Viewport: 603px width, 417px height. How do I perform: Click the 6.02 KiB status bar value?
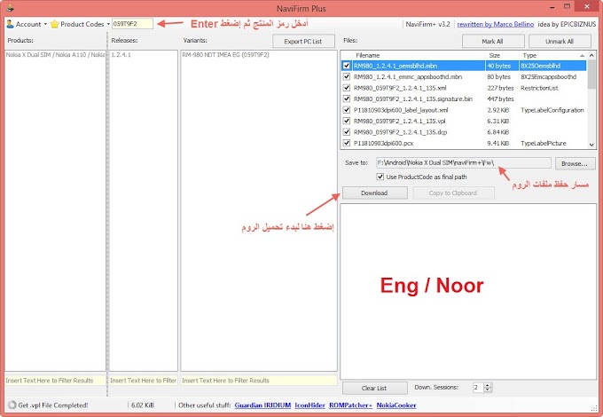pyautogui.click(x=142, y=405)
